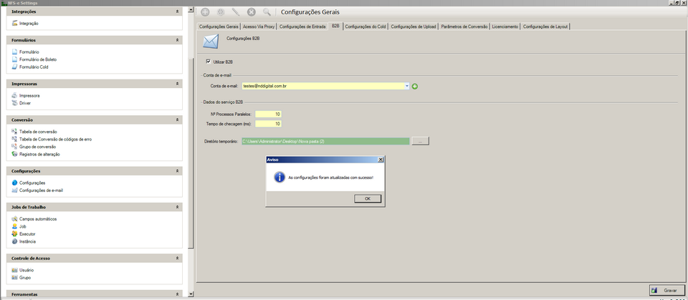688x300 pixels.
Task: Click the Grupo icon under Controle de Acesso
Action: (14, 278)
